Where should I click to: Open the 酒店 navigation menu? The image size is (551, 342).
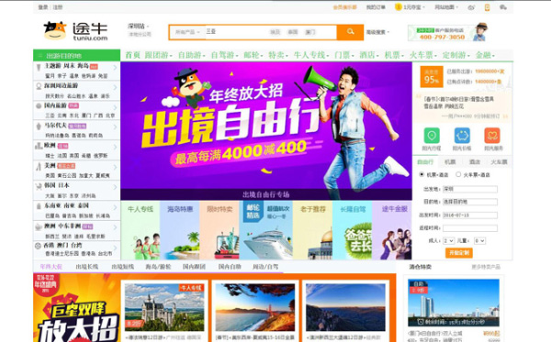point(369,55)
